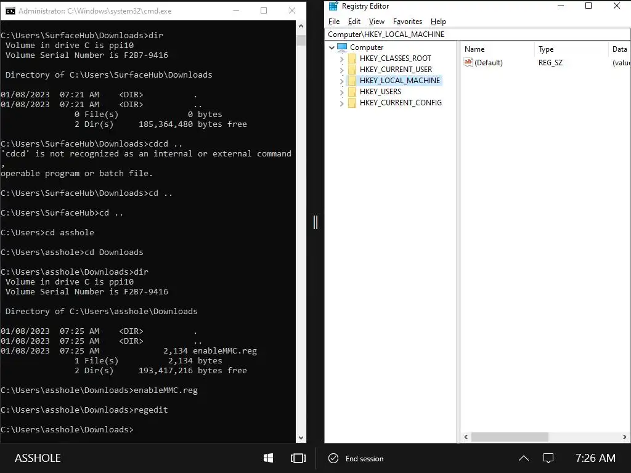This screenshot has width=631, height=473.
Task: Click the registry values horizontal scrollbar thumb
Action: (x=510, y=437)
